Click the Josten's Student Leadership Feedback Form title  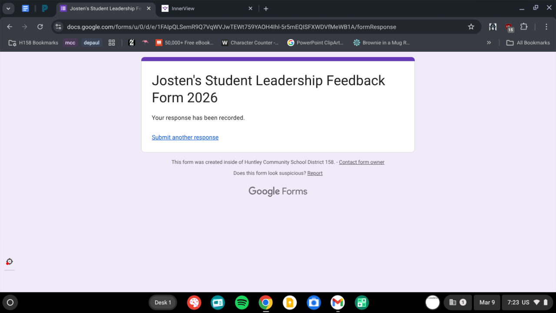click(x=268, y=89)
